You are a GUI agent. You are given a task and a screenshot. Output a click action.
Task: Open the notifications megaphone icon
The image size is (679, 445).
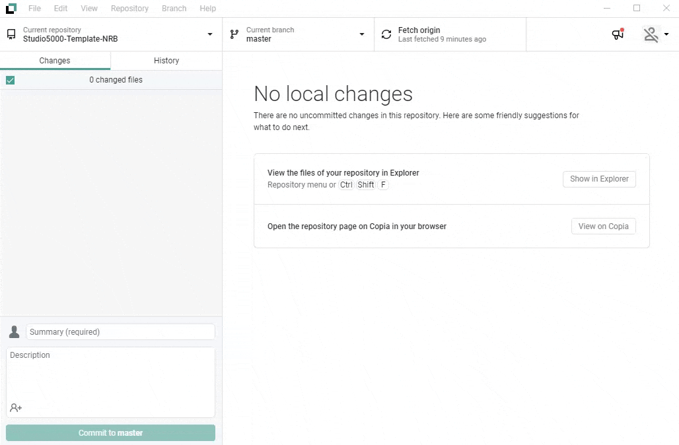(618, 34)
